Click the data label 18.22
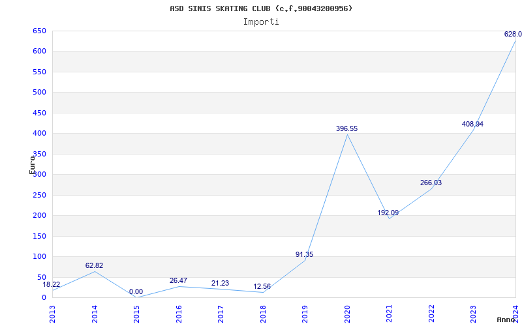522x326 pixels. tap(52, 284)
